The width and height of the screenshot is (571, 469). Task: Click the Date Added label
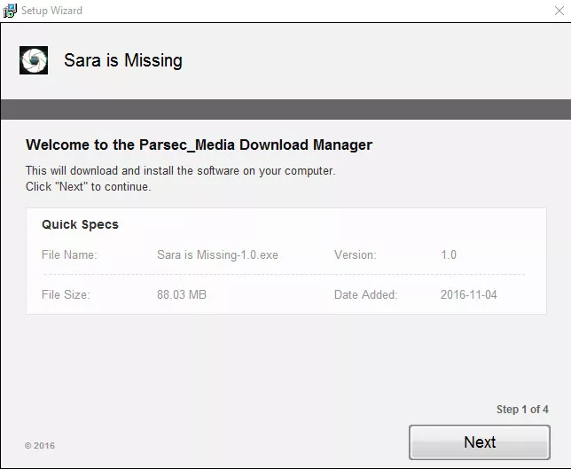365,294
